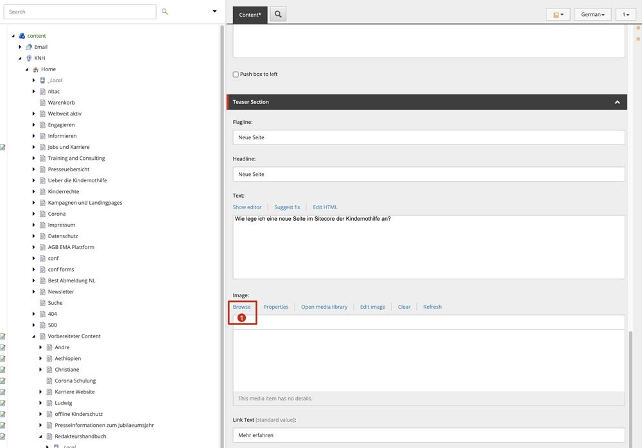This screenshot has width=642, height=448.
Task: Enable the Push box to left checkbox
Action: click(236, 74)
